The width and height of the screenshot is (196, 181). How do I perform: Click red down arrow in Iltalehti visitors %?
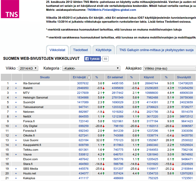click(104, 88)
